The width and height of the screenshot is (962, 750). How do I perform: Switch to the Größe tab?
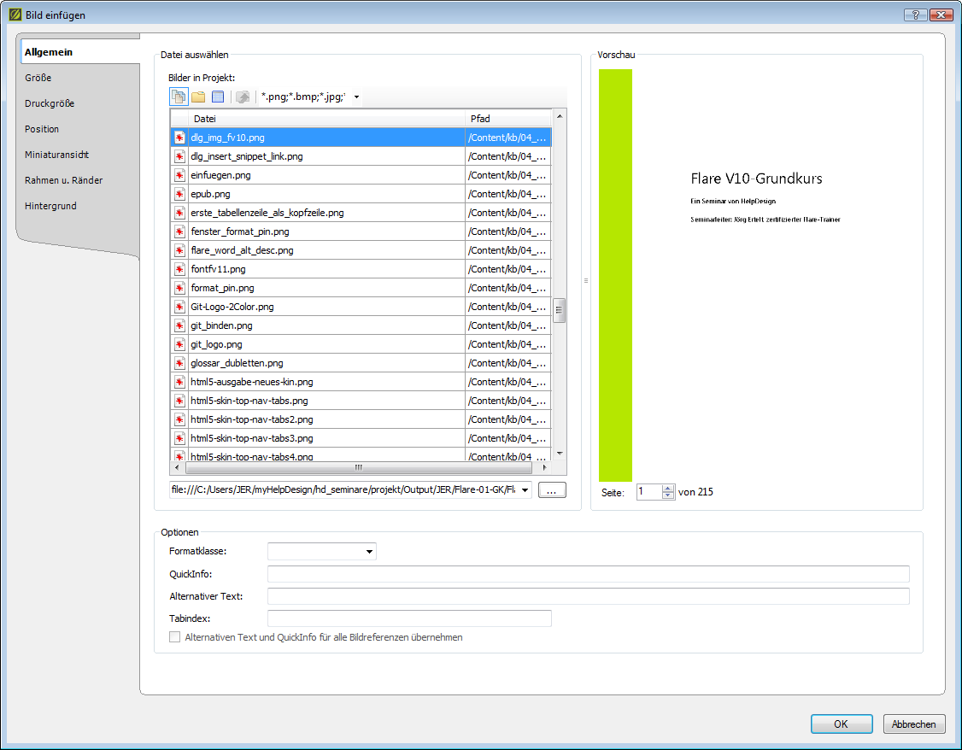point(38,78)
